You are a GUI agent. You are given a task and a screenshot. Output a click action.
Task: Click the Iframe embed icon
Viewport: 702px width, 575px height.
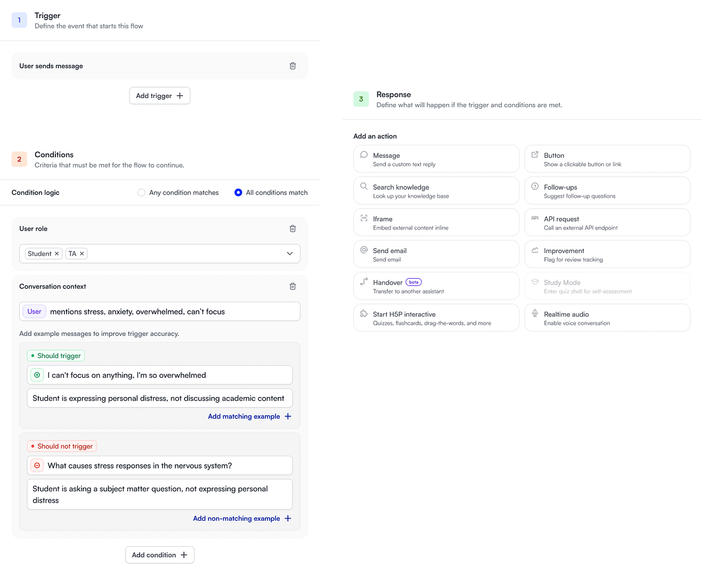(x=364, y=218)
